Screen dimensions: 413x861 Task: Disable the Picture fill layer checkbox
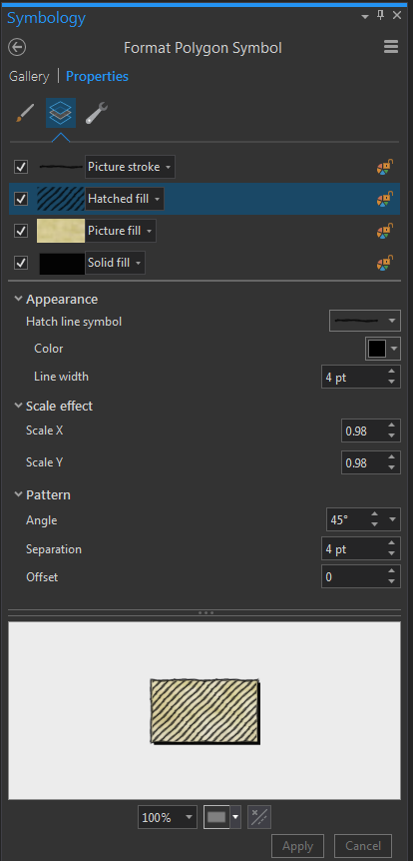pyautogui.click(x=21, y=231)
